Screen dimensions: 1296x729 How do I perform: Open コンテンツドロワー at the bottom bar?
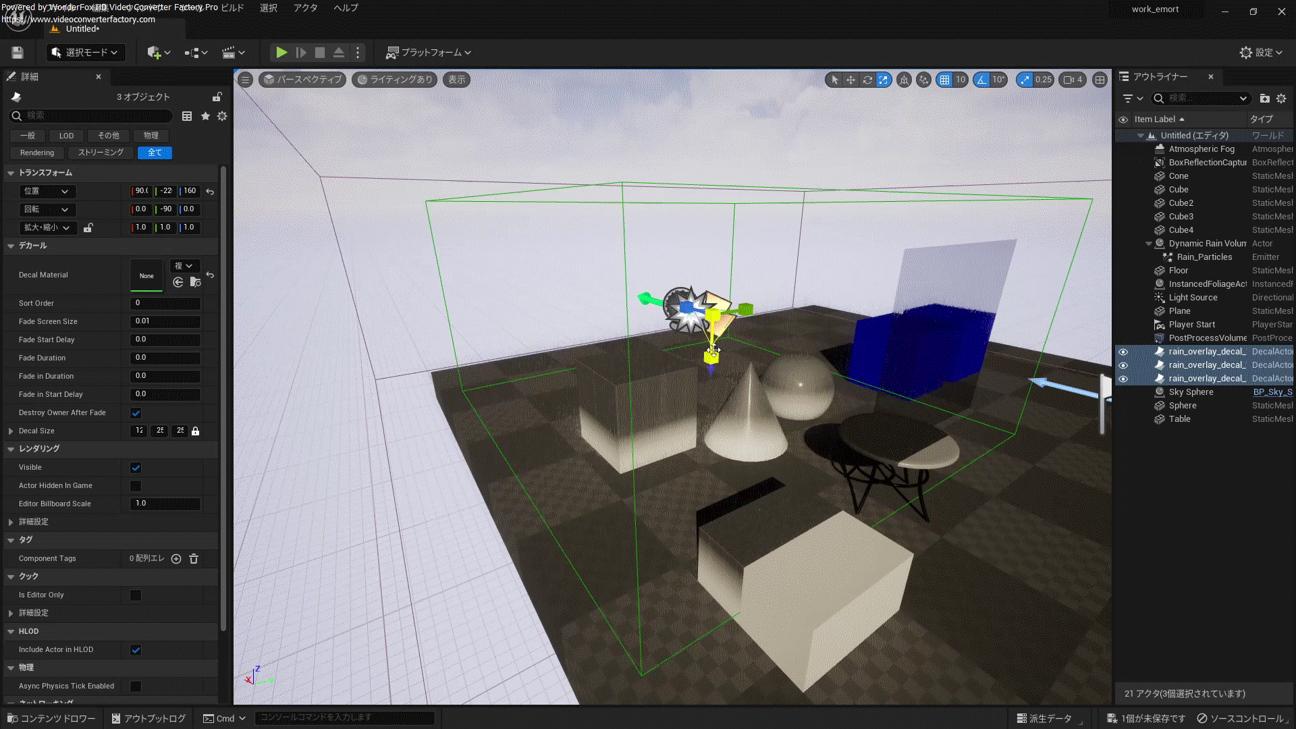[x=51, y=718]
